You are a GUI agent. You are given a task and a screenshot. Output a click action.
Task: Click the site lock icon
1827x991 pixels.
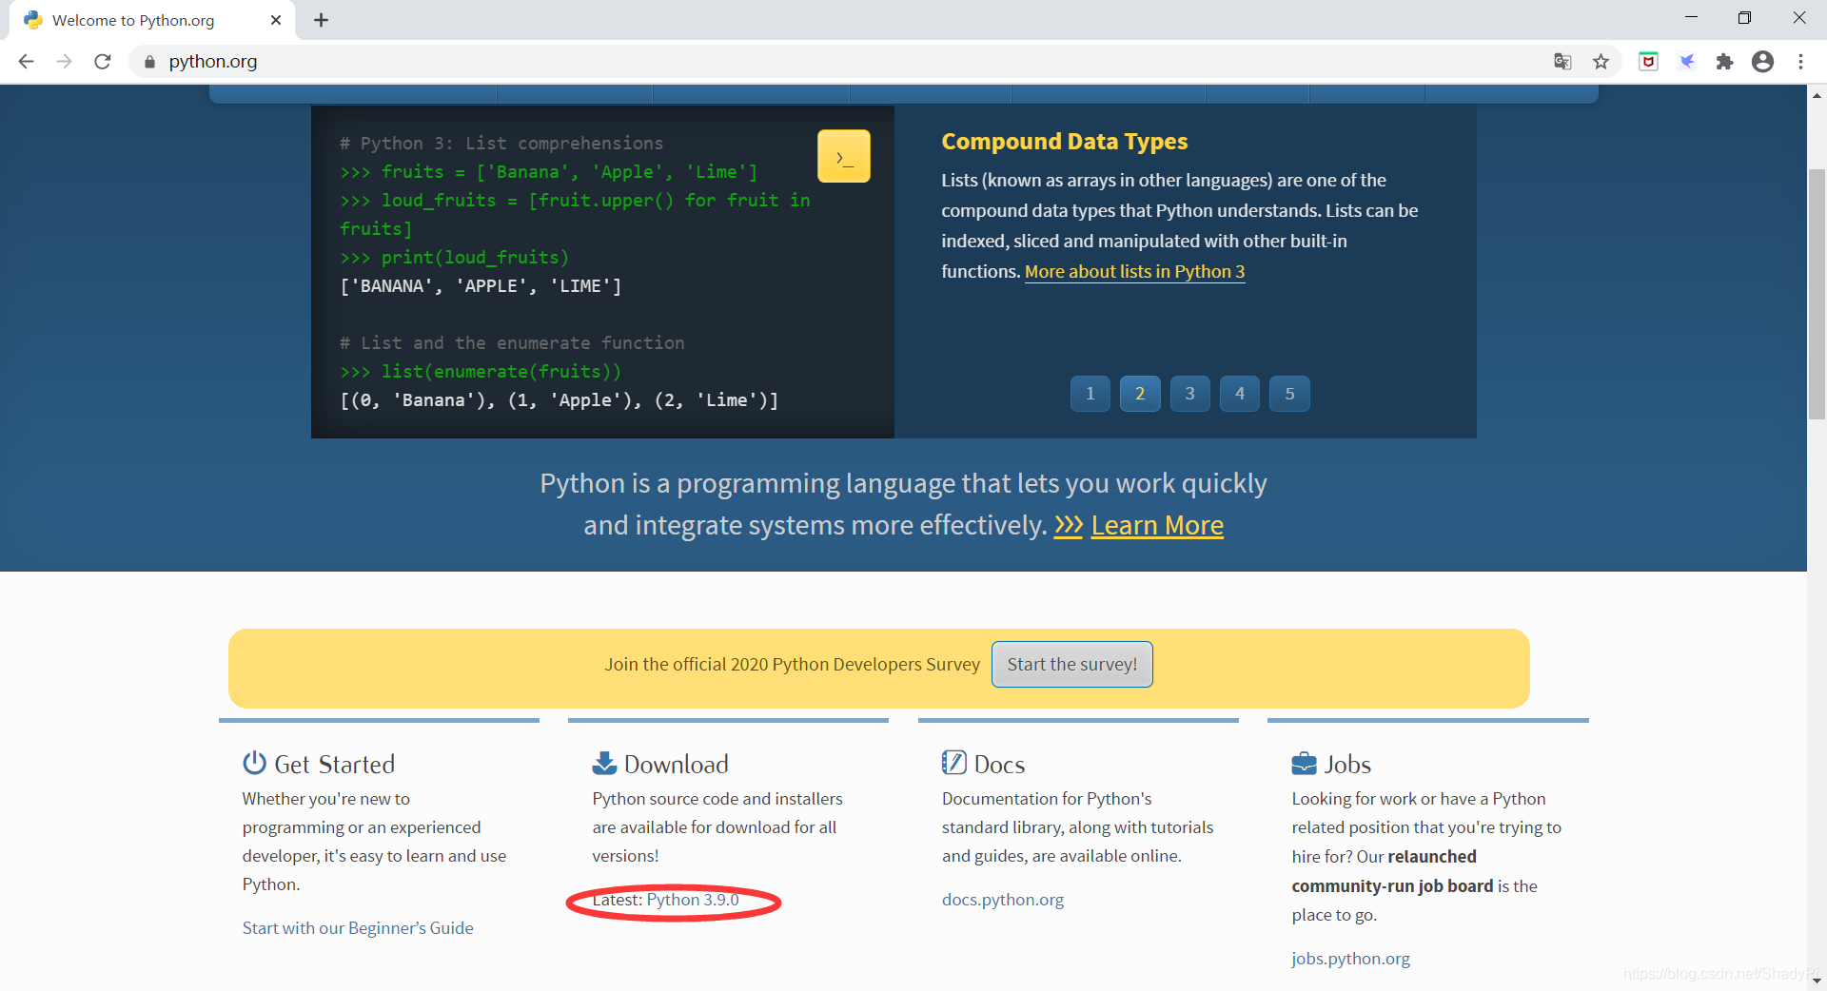click(149, 62)
